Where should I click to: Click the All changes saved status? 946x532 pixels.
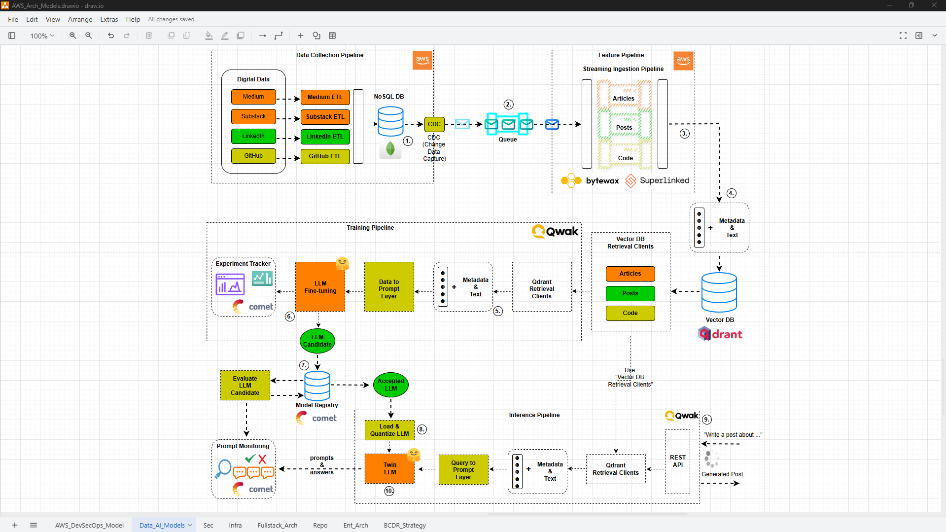pos(171,19)
